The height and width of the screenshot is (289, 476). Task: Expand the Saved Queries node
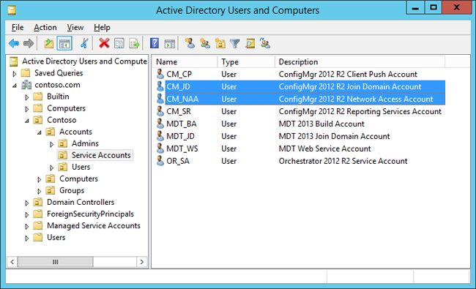click(x=14, y=73)
